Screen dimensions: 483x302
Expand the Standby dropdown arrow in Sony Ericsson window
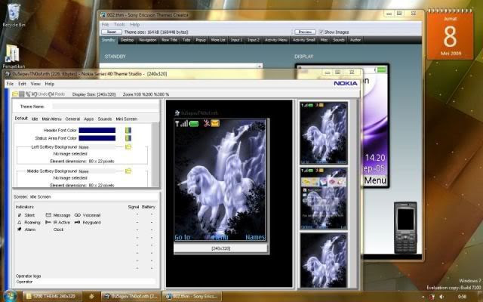click(x=260, y=66)
